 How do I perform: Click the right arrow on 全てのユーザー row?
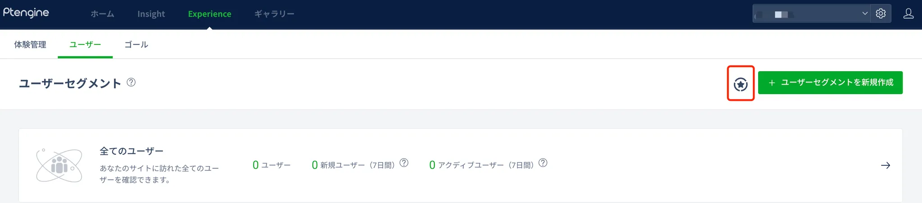[885, 165]
